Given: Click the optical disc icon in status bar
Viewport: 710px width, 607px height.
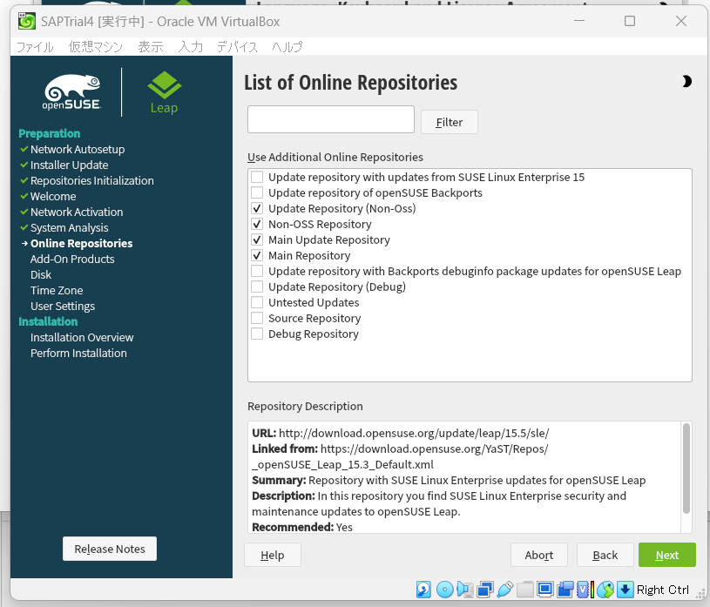Looking at the screenshot, I should (x=444, y=590).
